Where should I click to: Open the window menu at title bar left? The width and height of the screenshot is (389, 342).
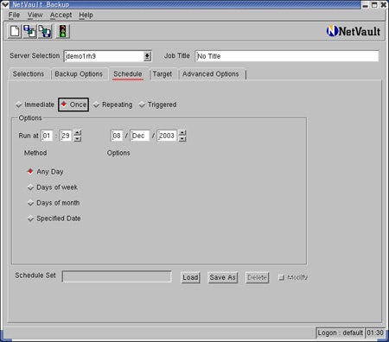tap(5, 4)
